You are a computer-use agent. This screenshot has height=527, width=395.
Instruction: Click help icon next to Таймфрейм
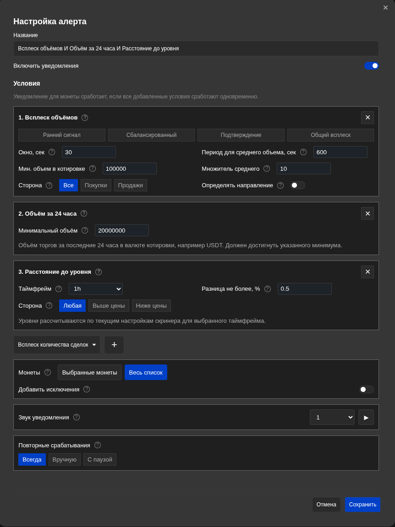(59, 289)
